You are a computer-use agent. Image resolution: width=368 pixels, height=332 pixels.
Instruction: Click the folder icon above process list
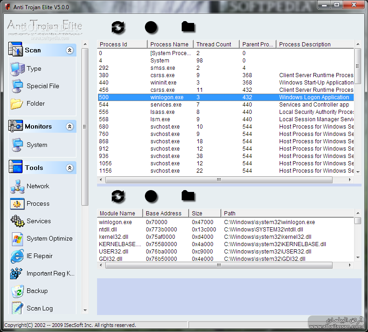pyautogui.click(x=188, y=27)
